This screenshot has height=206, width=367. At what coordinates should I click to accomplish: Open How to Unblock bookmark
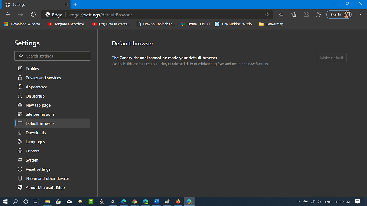156,24
